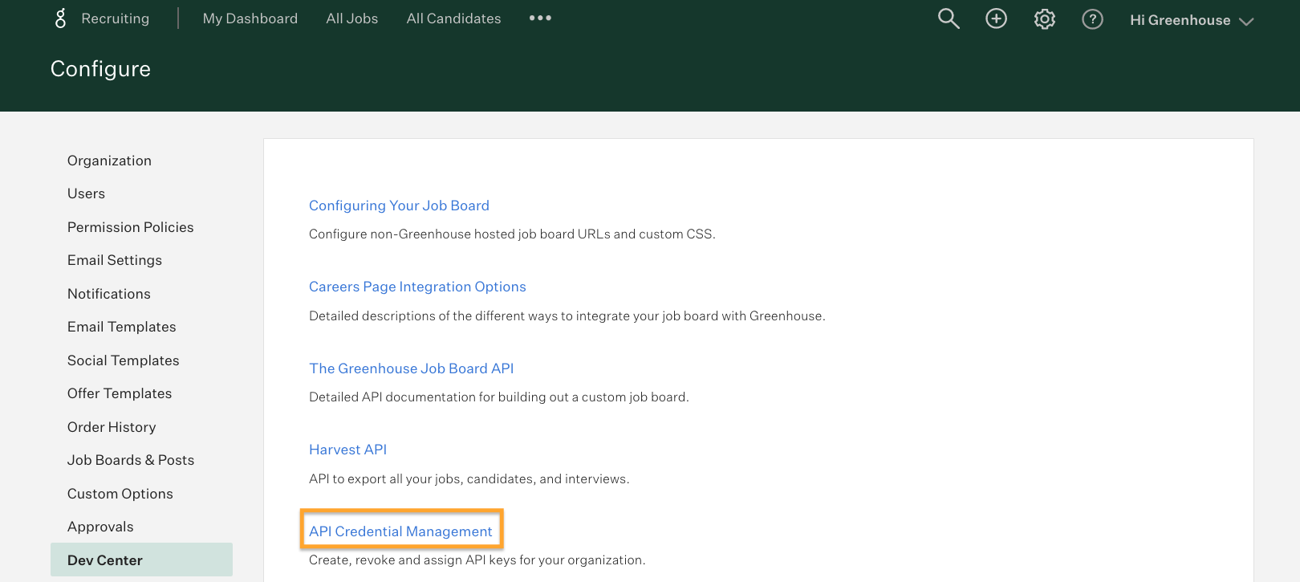Screen dimensions: 1300x582
Task: Select Offer Templates in the sidebar
Action: coord(120,393)
